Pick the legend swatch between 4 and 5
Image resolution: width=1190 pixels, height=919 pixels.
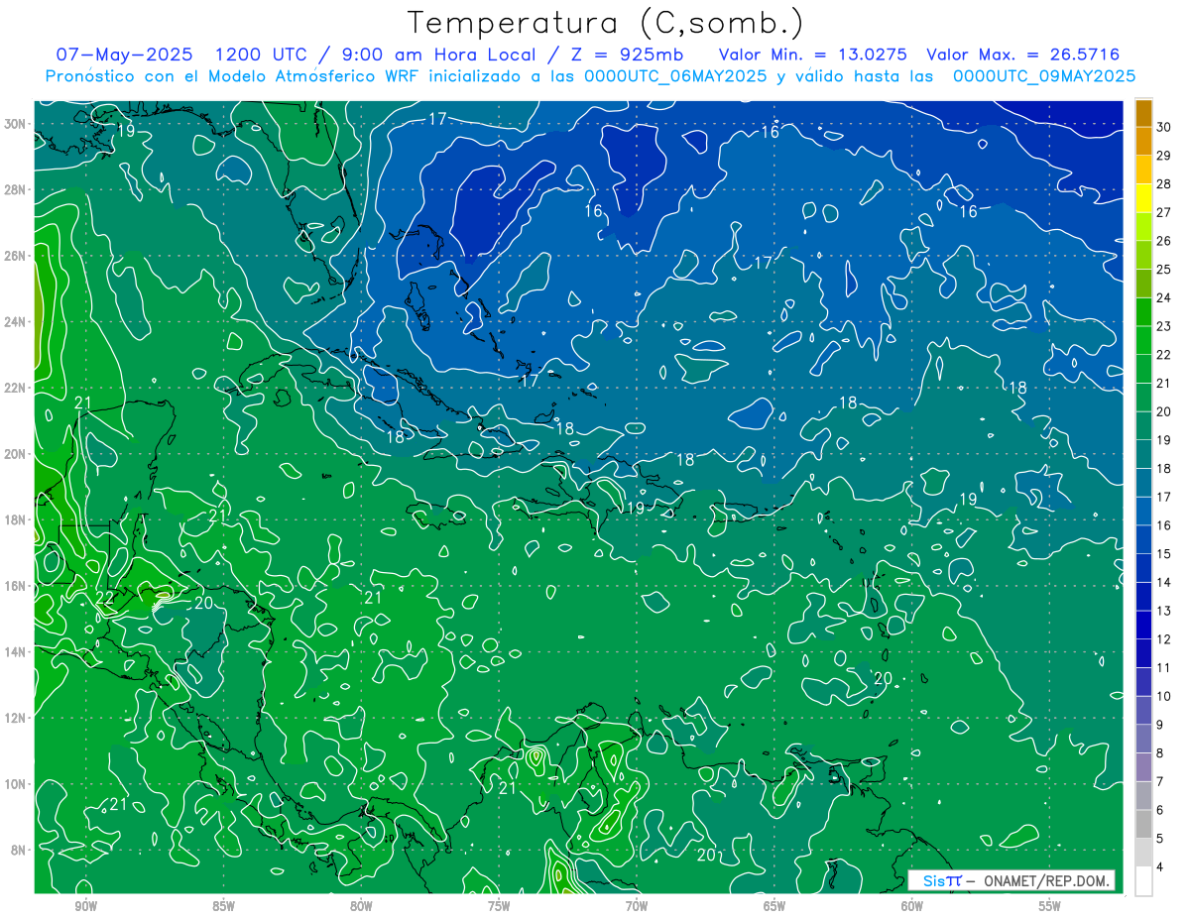click(x=1143, y=853)
